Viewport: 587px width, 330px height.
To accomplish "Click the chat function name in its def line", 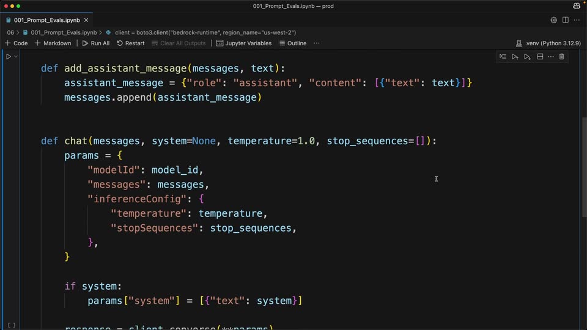I will (76, 141).
